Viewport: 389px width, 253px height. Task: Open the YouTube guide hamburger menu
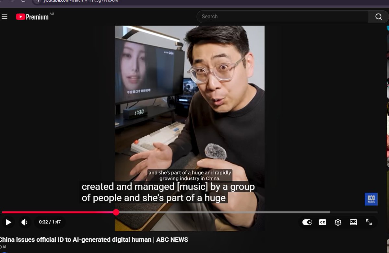(5, 17)
